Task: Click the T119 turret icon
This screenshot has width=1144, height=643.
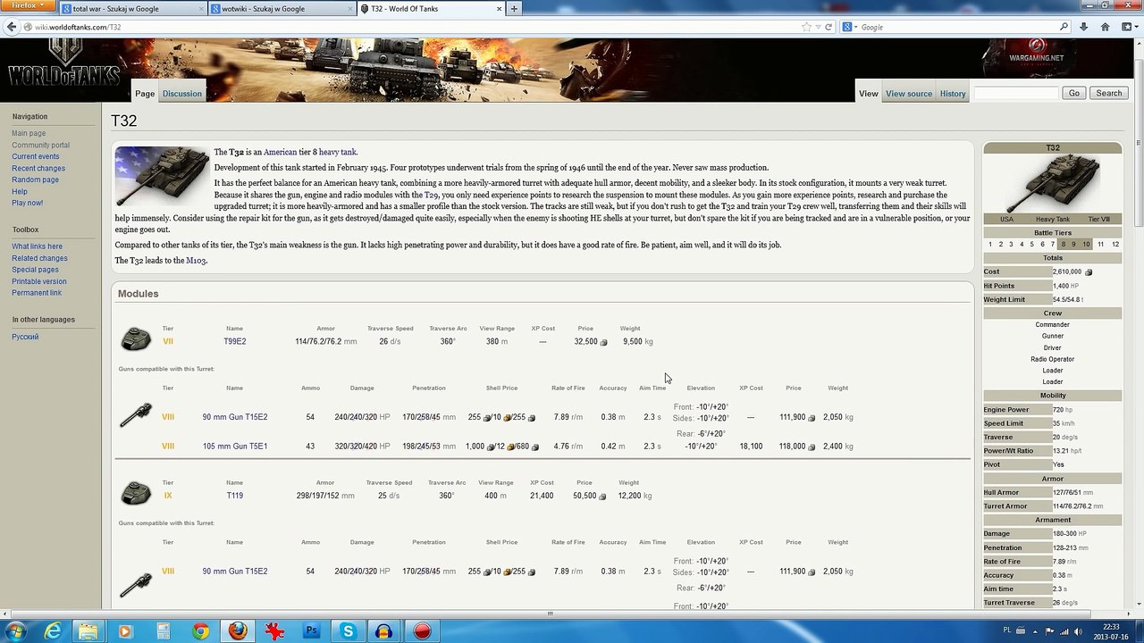Action: pos(136,493)
